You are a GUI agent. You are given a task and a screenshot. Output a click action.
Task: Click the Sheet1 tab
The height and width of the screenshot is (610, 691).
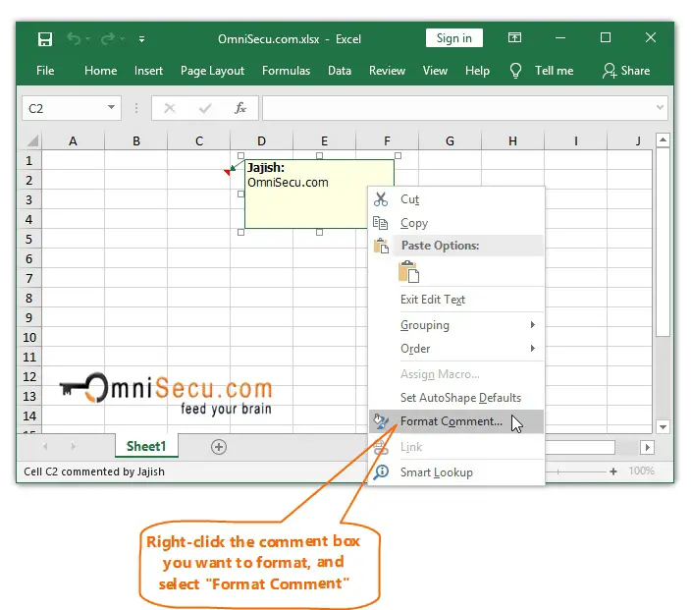146,446
